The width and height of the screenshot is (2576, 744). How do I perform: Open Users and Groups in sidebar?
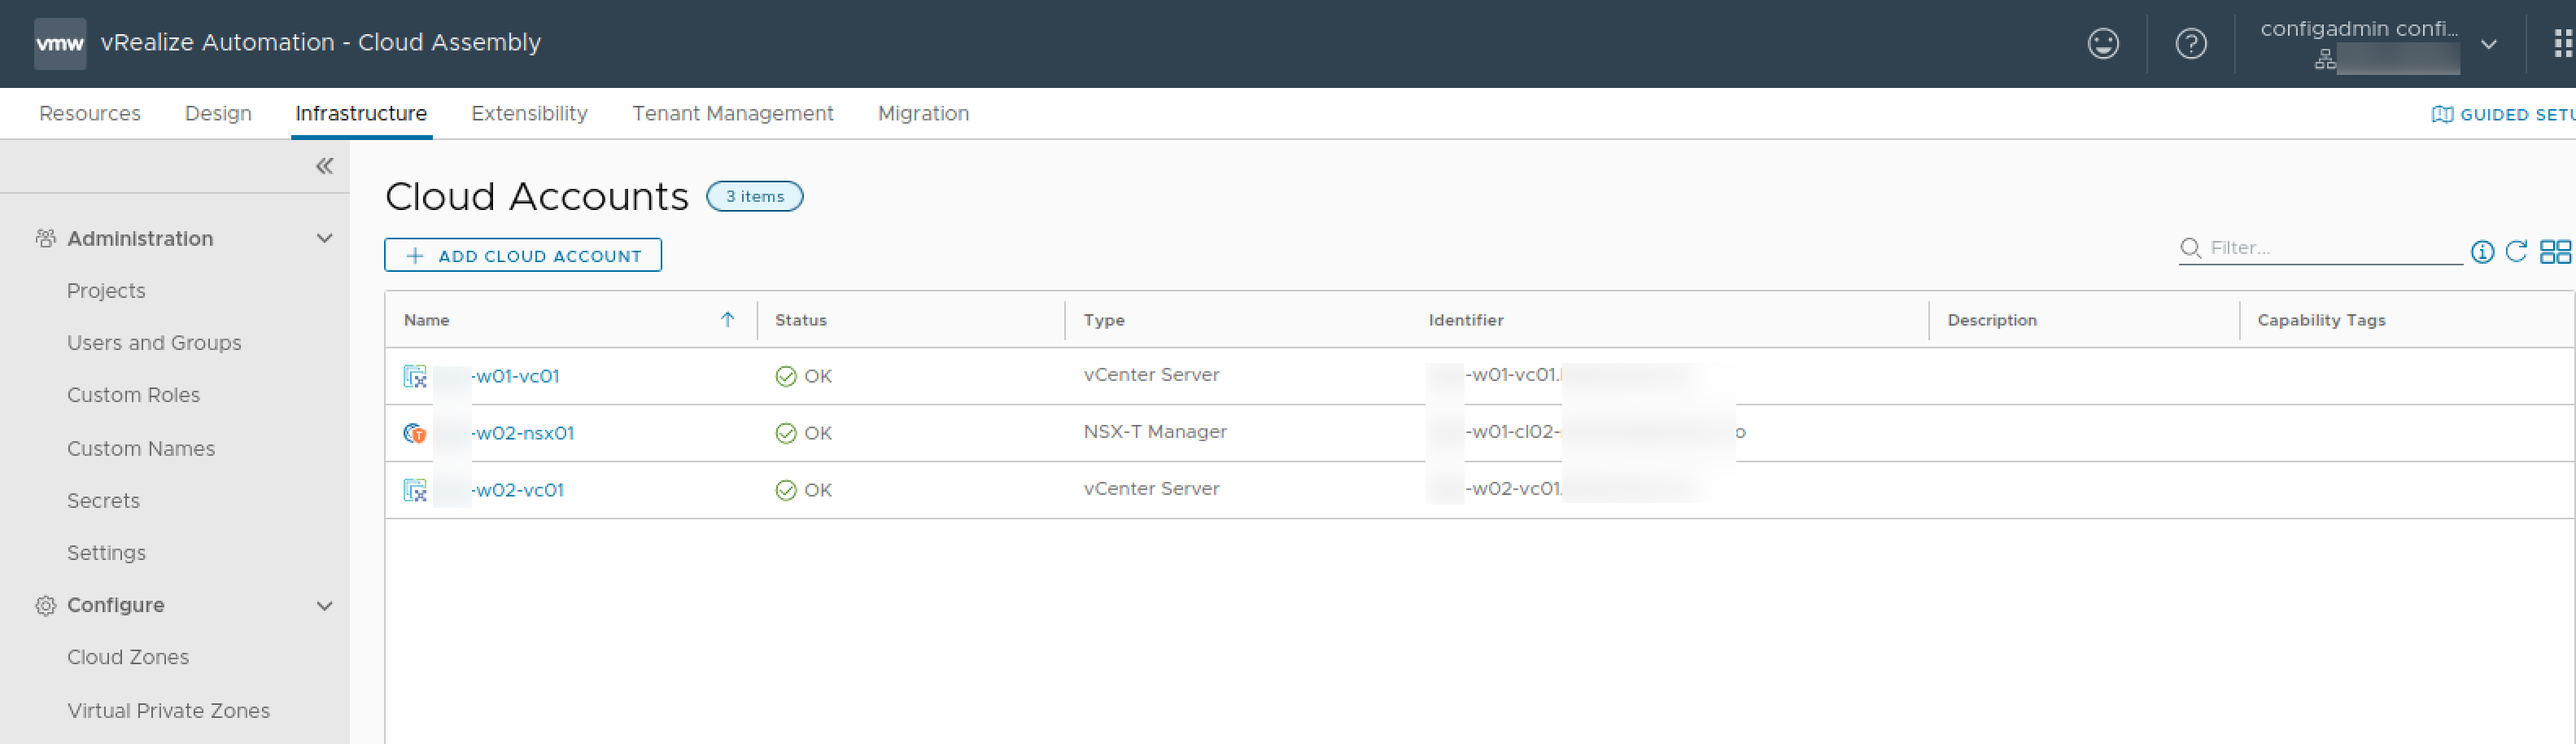coord(154,343)
